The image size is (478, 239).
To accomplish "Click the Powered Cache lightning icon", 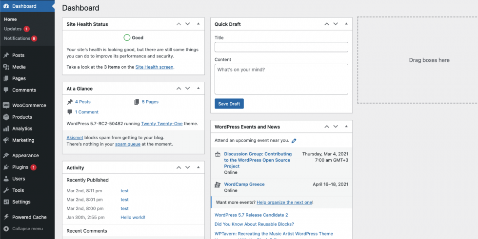I will [6, 217].
